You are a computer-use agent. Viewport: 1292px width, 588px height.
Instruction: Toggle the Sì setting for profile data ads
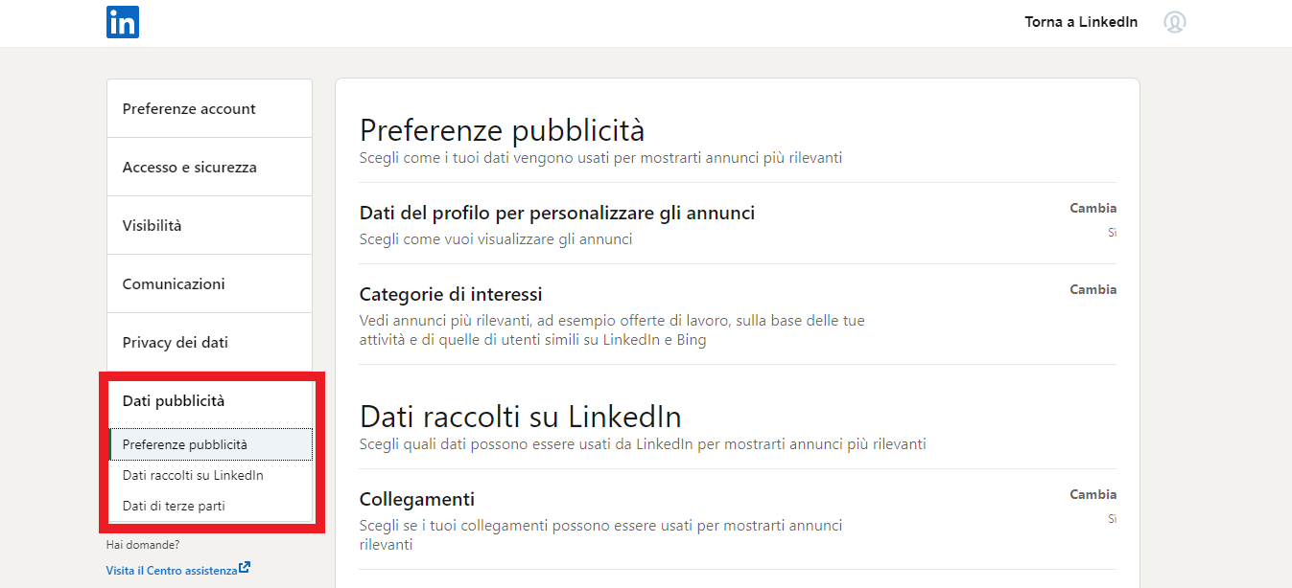point(1112,232)
